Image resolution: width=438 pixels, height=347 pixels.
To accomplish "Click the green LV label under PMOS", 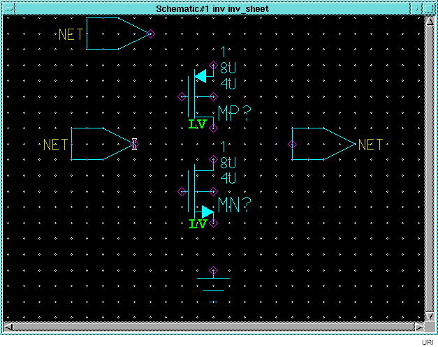I will pyautogui.click(x=198, y=125).
